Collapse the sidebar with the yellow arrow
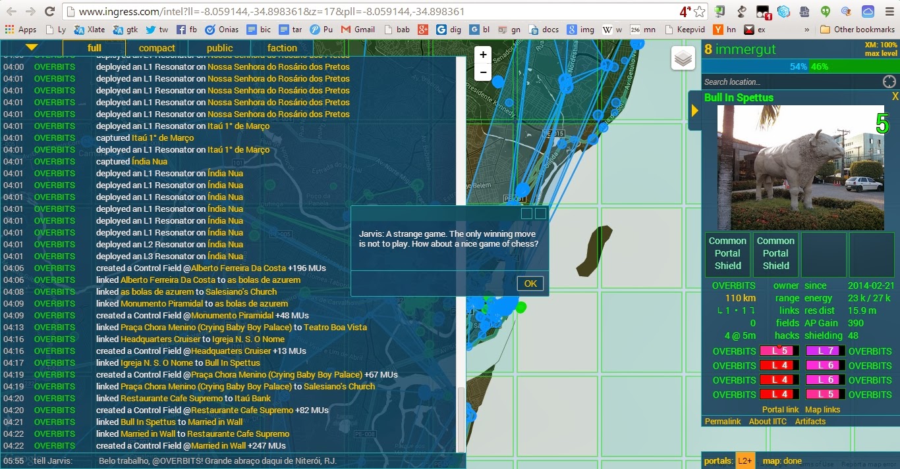900x469 pixels. coord(694,111)
